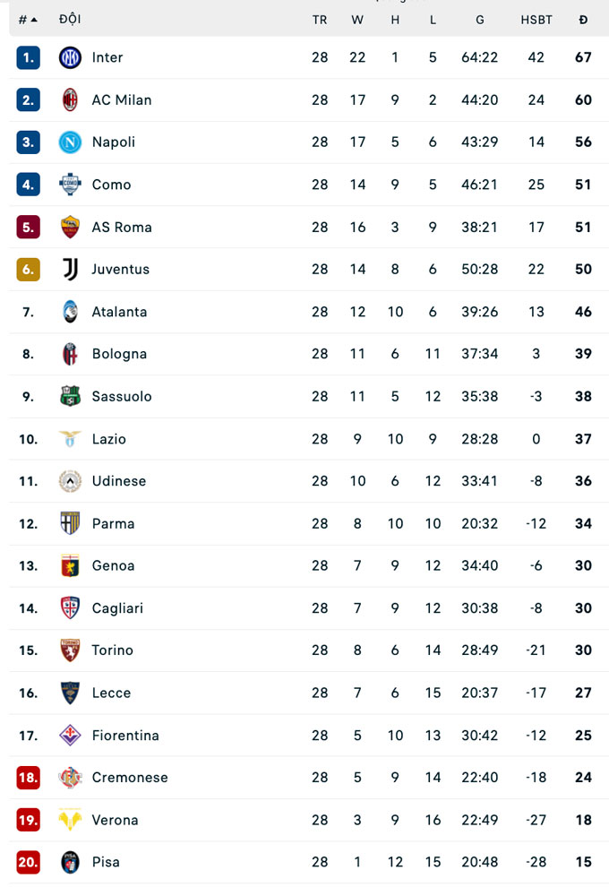This screenshot has height=887, width=609.
Task: Click the Juventus logo icon
Action: (70, 269)
